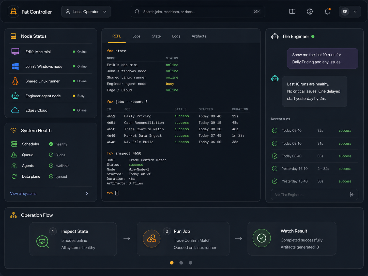Select the Run Job step card

pos(183,239)
